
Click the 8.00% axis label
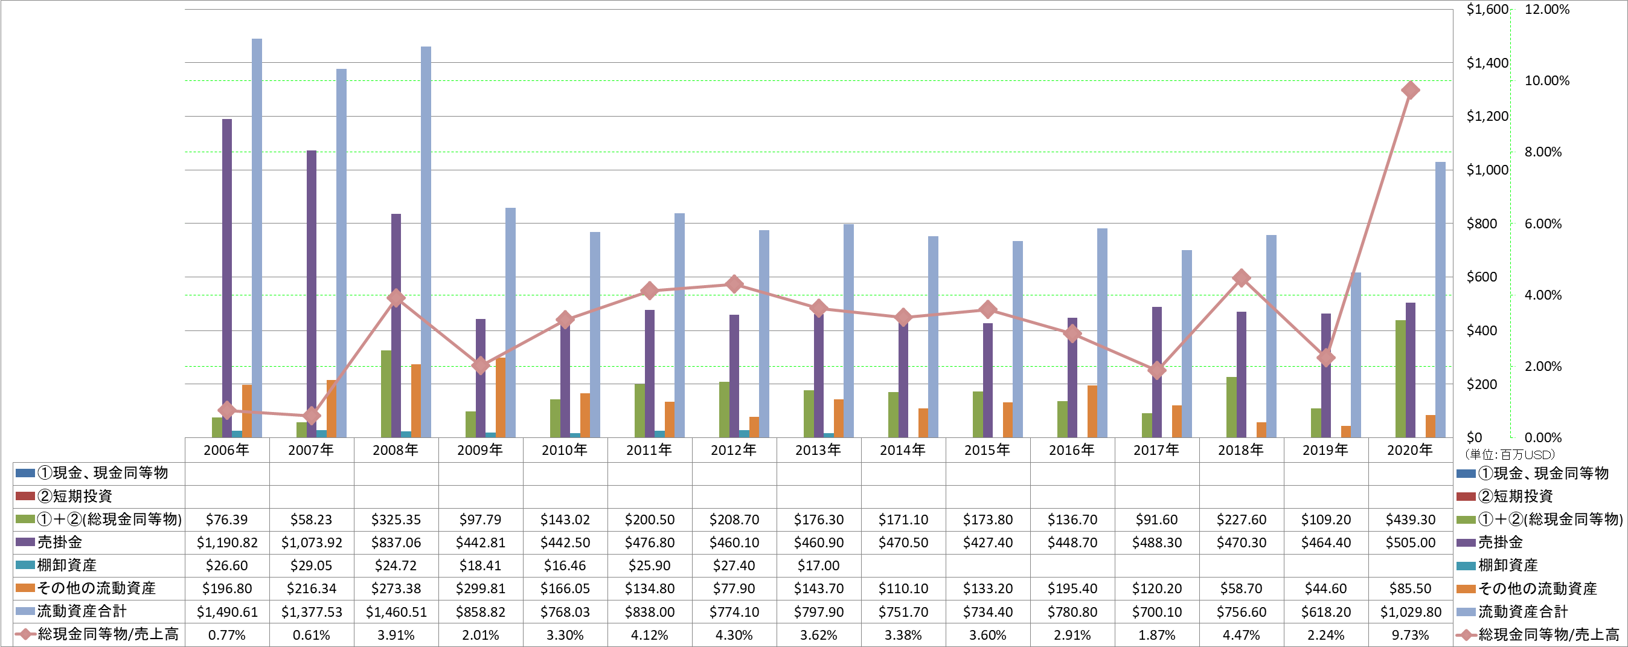pyautogui.click(x=1543, y=152)
